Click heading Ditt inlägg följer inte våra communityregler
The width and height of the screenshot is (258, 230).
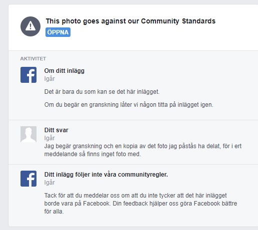(x=106, y=175)
